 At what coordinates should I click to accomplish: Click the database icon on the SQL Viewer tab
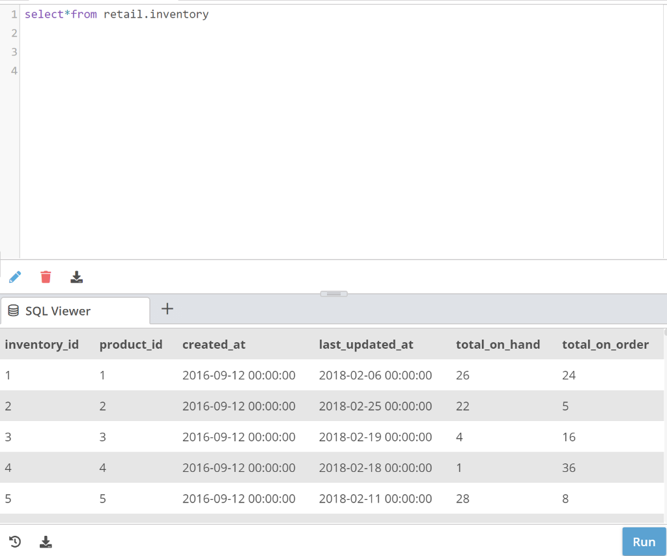12,311
